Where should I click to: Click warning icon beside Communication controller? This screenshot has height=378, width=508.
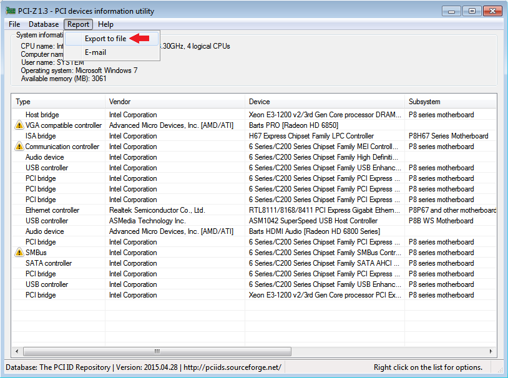(19, 147)
